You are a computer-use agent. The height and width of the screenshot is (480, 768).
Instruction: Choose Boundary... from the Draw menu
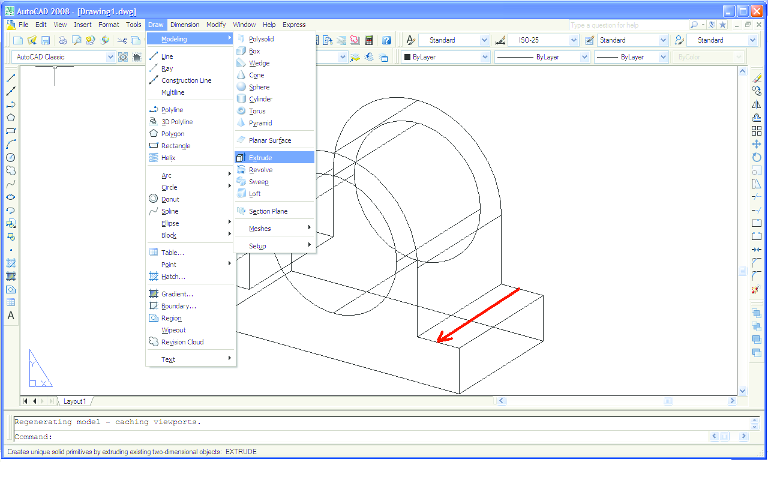pos(190,306)
